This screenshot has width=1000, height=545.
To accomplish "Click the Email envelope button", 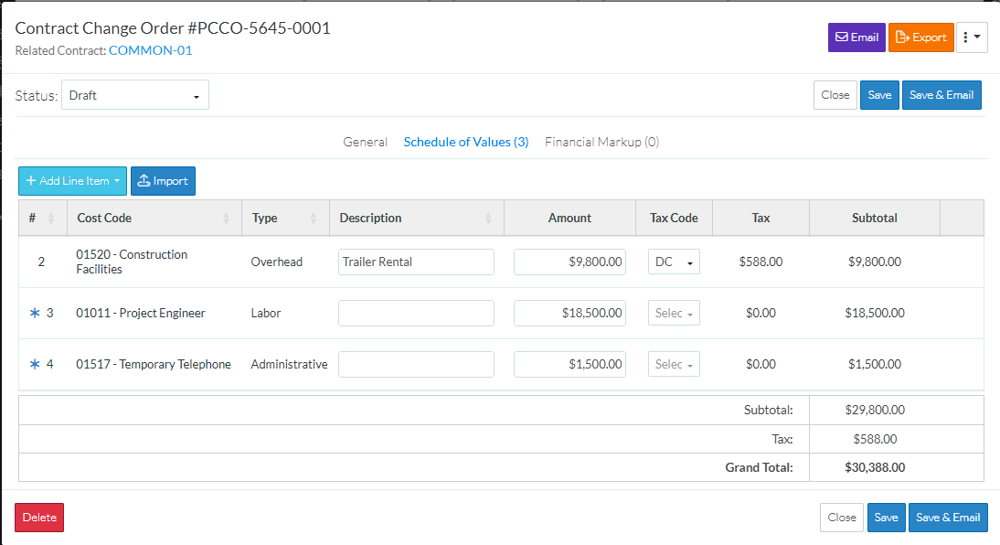I will point(856,37).
